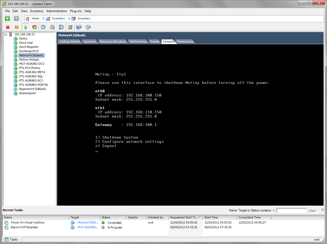Follow the MutinyV4.5(bl... target link
The height and width of the screenshot is (244, 327).
pos(88,222)
